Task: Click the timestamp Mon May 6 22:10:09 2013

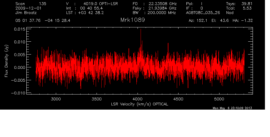Action: pos(232,108)
